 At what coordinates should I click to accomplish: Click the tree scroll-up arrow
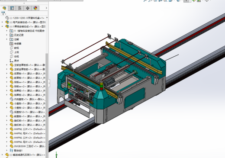click(x=47, y=18)
